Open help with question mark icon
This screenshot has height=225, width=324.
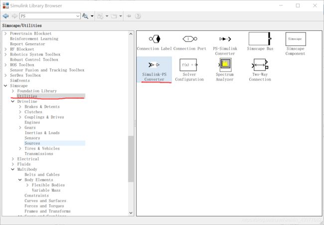[138, 16]
